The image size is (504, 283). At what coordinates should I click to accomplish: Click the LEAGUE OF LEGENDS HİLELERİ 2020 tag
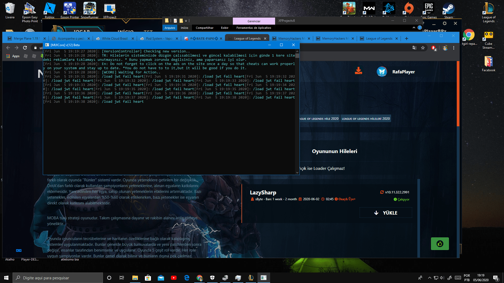coord(366,119)
